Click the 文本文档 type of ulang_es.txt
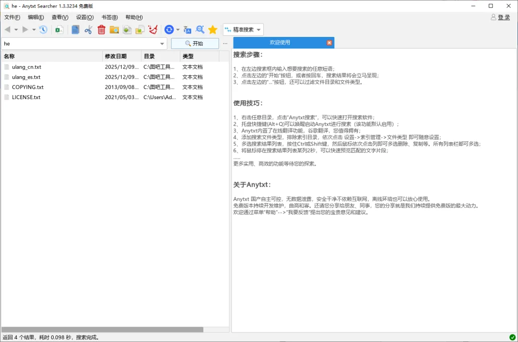Viewport: 518px width, 342px height. (192, 77)
